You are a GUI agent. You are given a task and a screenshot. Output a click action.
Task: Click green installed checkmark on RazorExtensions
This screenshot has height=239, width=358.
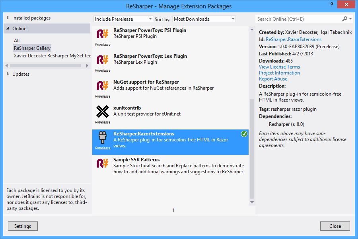click(x=244, y=134)
